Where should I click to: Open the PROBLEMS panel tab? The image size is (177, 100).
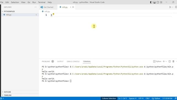pos(46,61)
